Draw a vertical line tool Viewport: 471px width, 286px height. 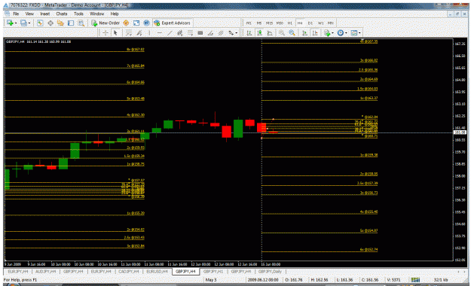(149, 33)
